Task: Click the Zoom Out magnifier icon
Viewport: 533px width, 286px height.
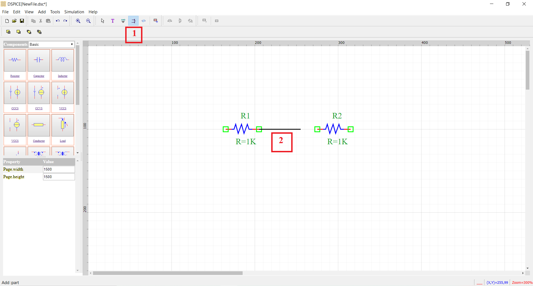Action: coord(88,21)
